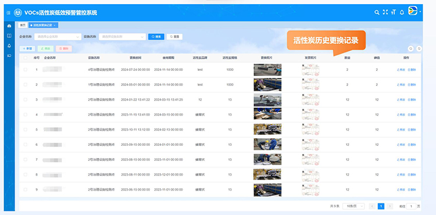This screenshot has width=436, height=215.
Task: Open replacement photo thumbnail in row 1
Action: point(267,70)
